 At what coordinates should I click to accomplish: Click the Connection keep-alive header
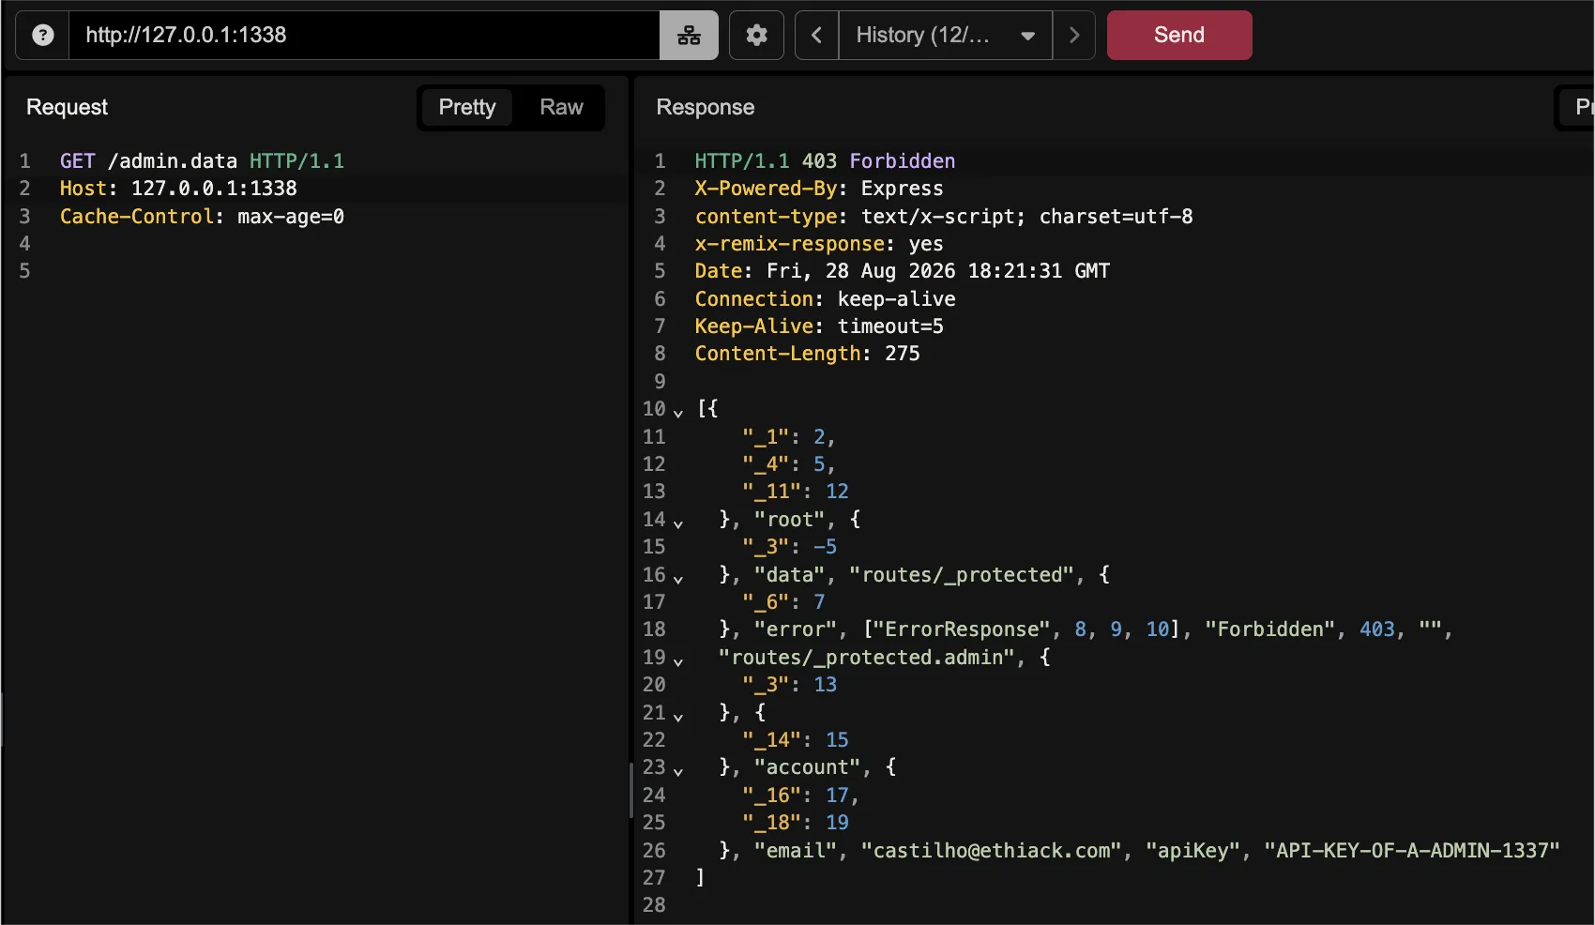coord(825,299)
